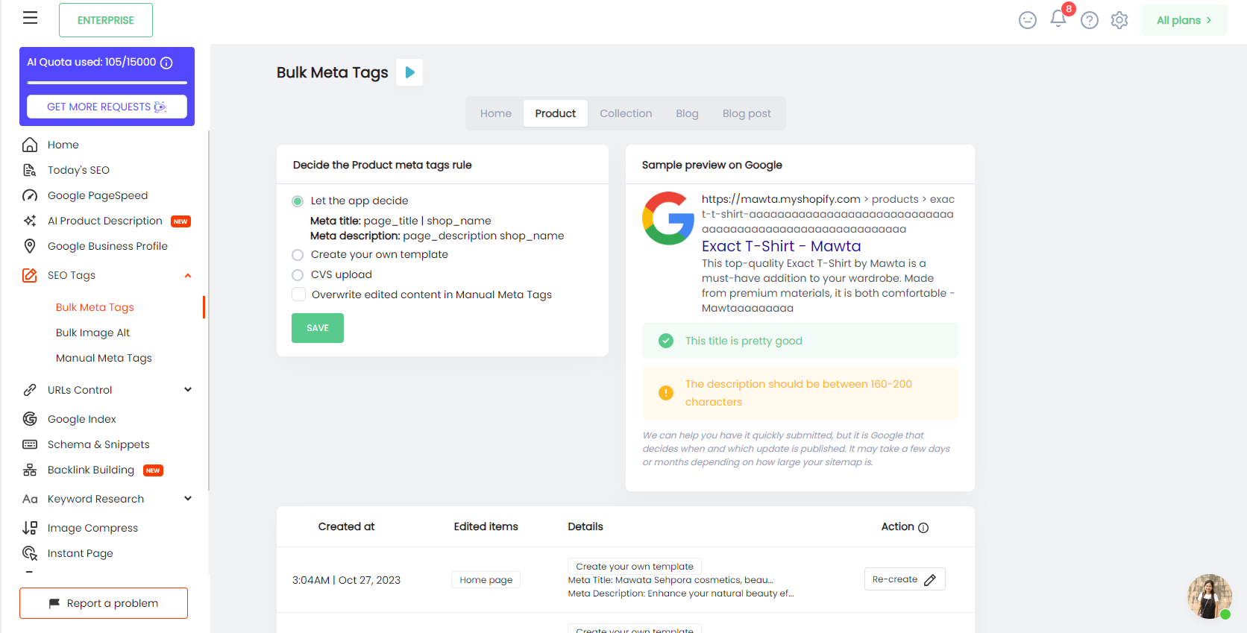This screenshot has height=633, width=1247.
Task: Open AI Product Description label
Action: [x=105, y=221]
